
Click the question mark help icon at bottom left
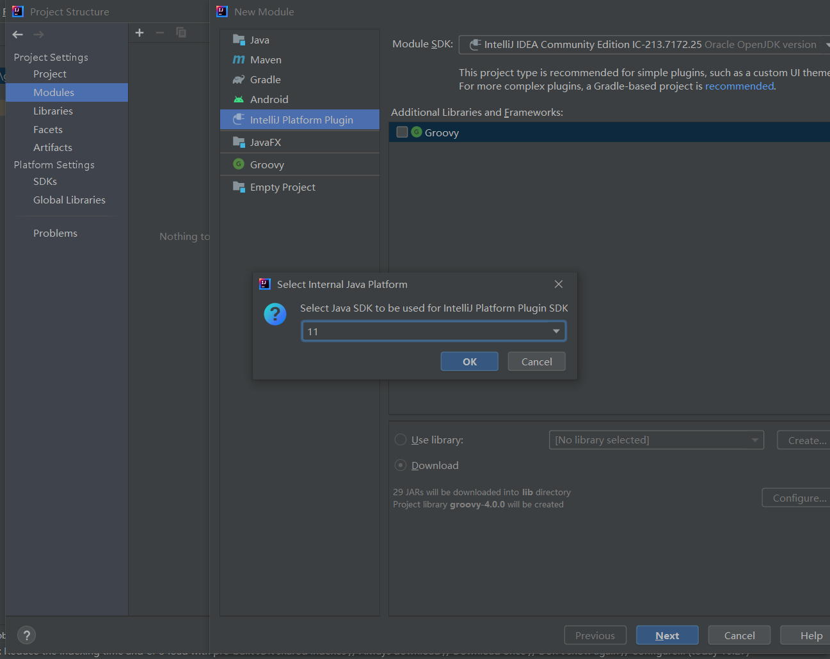[26, 635]
